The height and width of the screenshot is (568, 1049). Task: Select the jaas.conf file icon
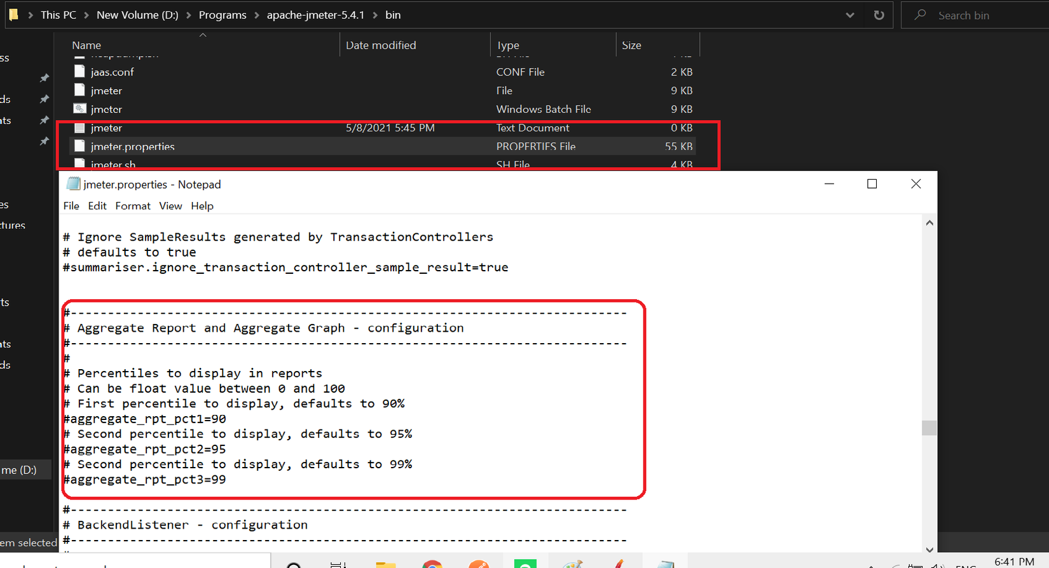pos(79,72)
